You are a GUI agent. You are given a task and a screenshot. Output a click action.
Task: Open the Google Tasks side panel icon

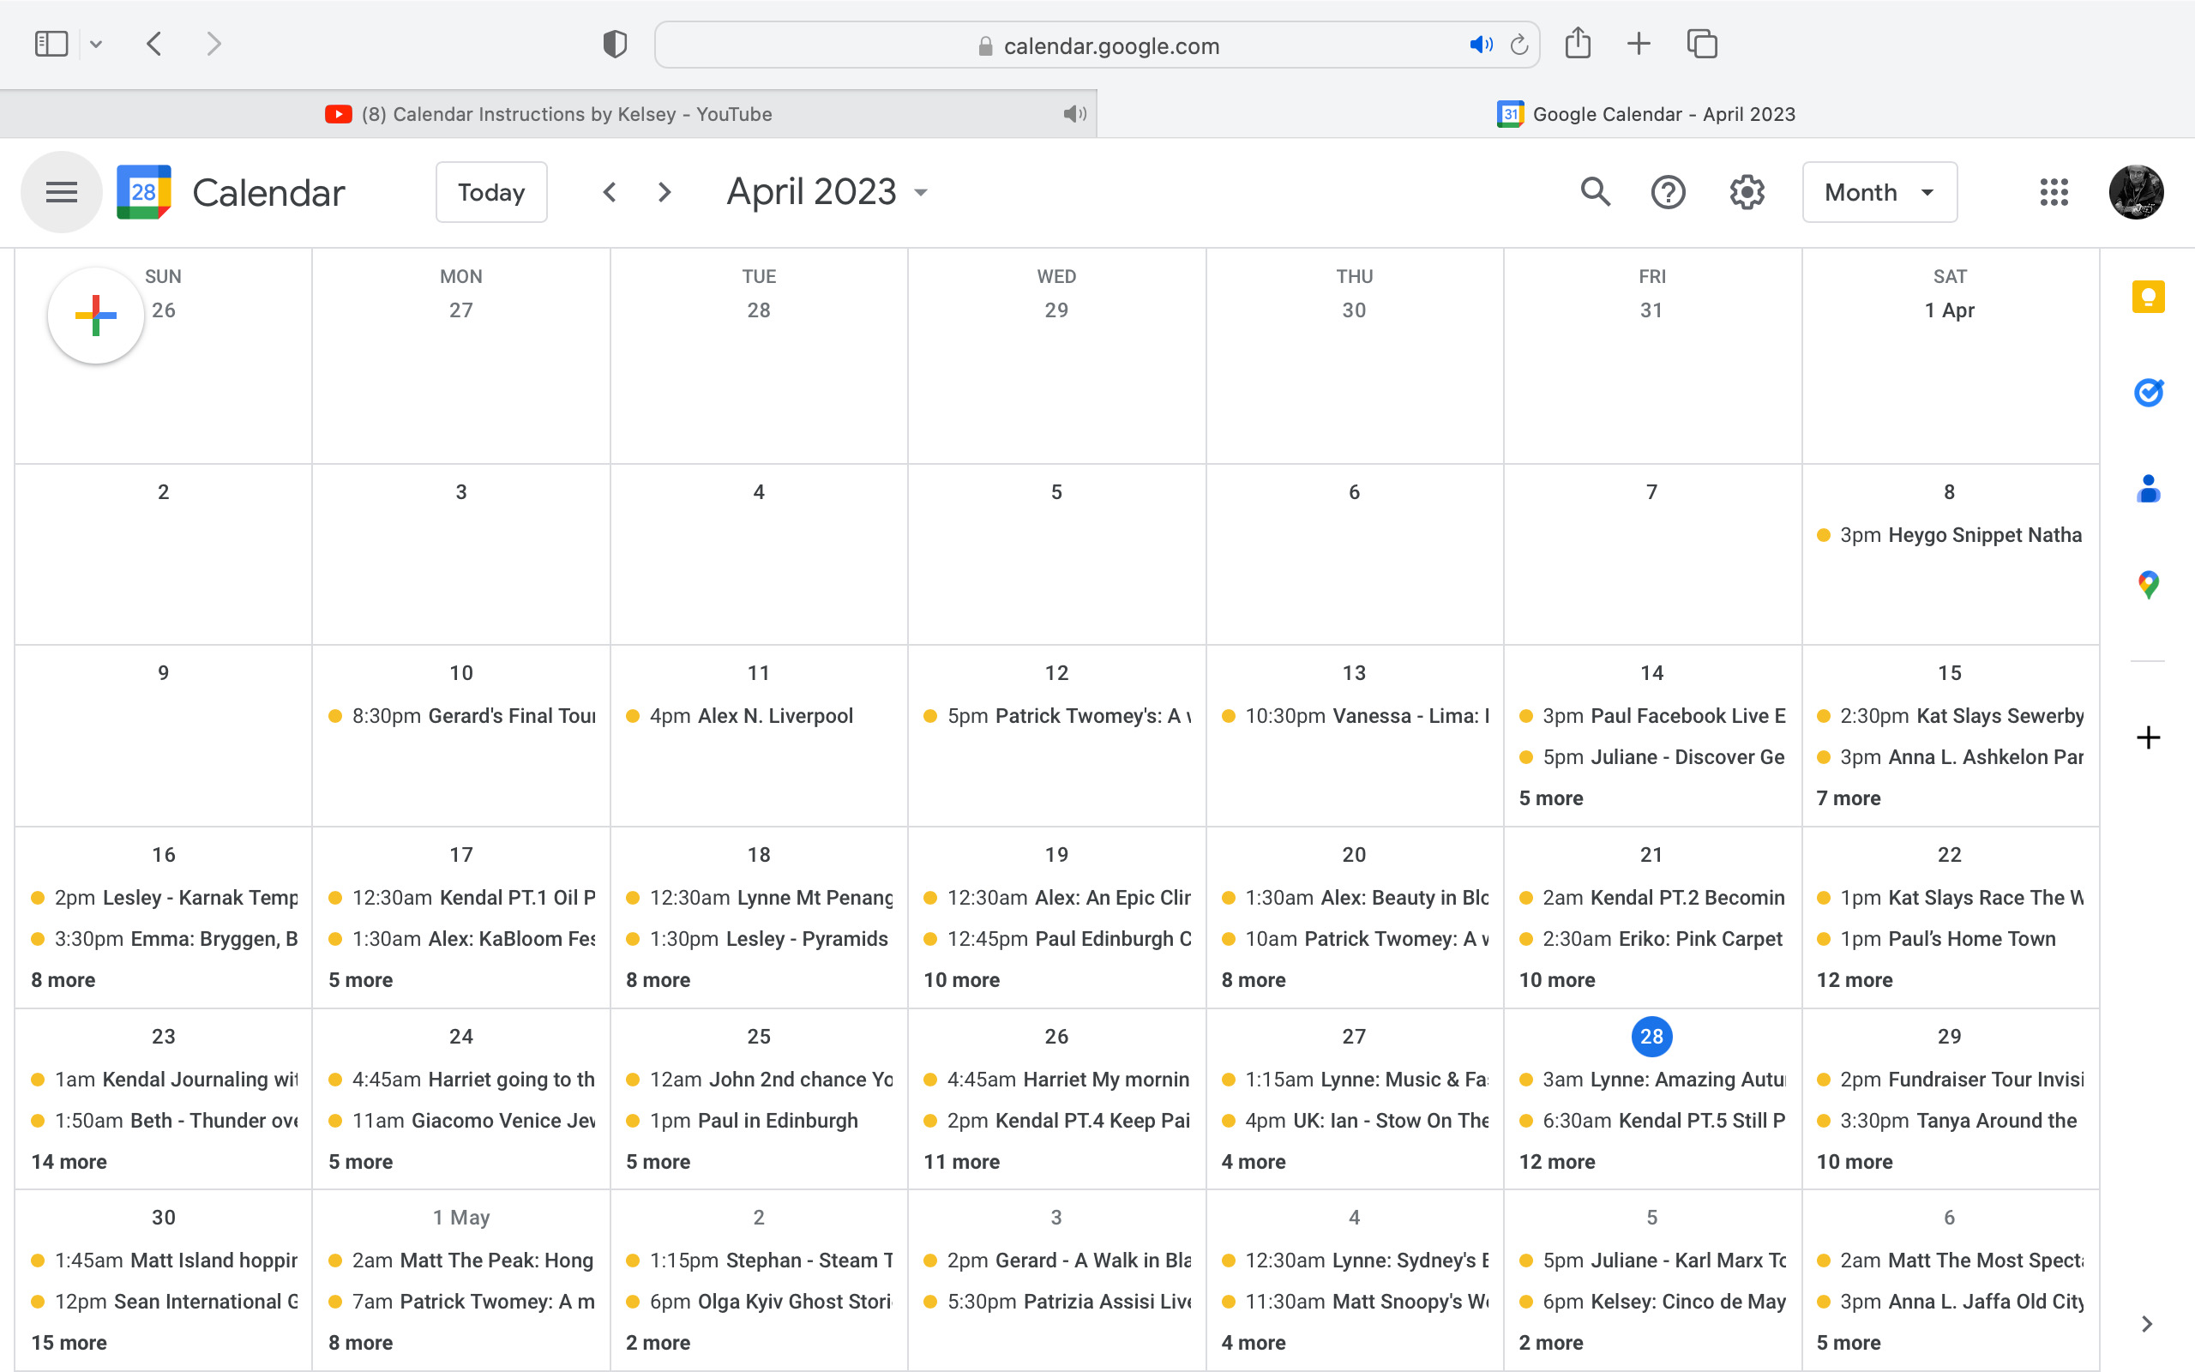[x=2147, y=392]
